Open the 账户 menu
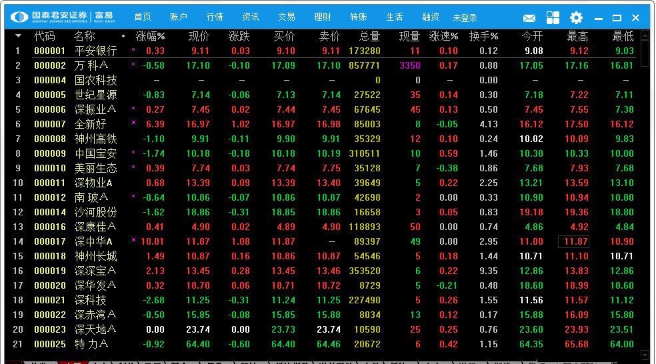Viewport: 656px width, 364px height. click(x=179, y=17)
